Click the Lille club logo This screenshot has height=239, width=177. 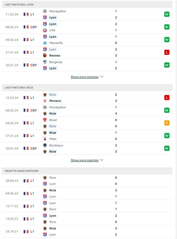(x=45, y=30)
